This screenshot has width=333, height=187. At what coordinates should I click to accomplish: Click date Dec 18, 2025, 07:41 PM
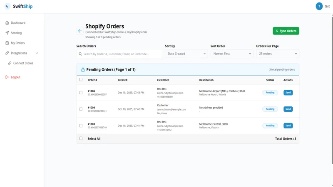pyautogui.click(x=131, y=126)
